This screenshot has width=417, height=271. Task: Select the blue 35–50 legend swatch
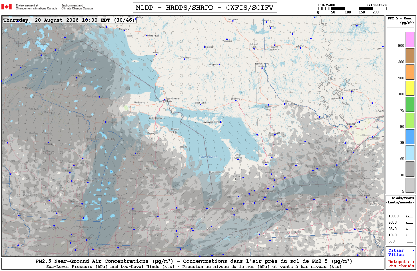(410, 137)
